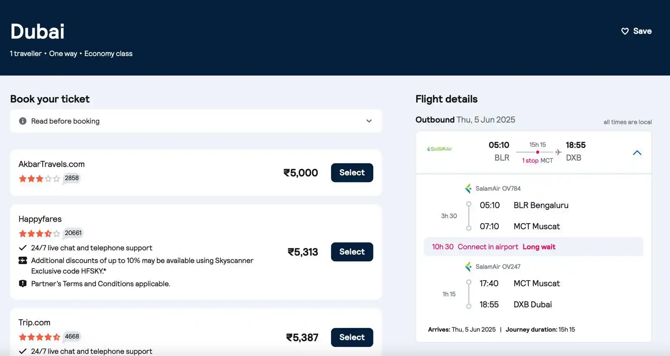Click the info icon beside Read before booking

[x=23, y=121]
